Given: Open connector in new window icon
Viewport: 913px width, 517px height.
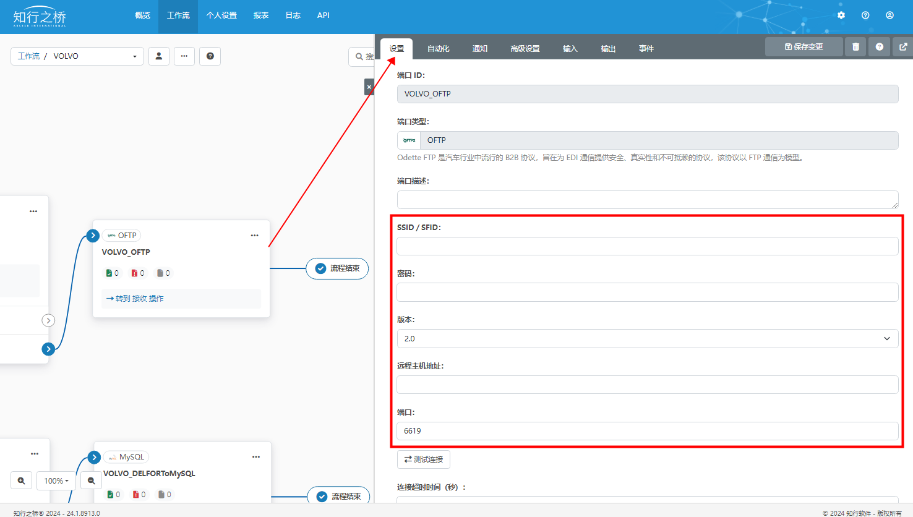Looking at the screenshot, I should [x=903, y=47].
